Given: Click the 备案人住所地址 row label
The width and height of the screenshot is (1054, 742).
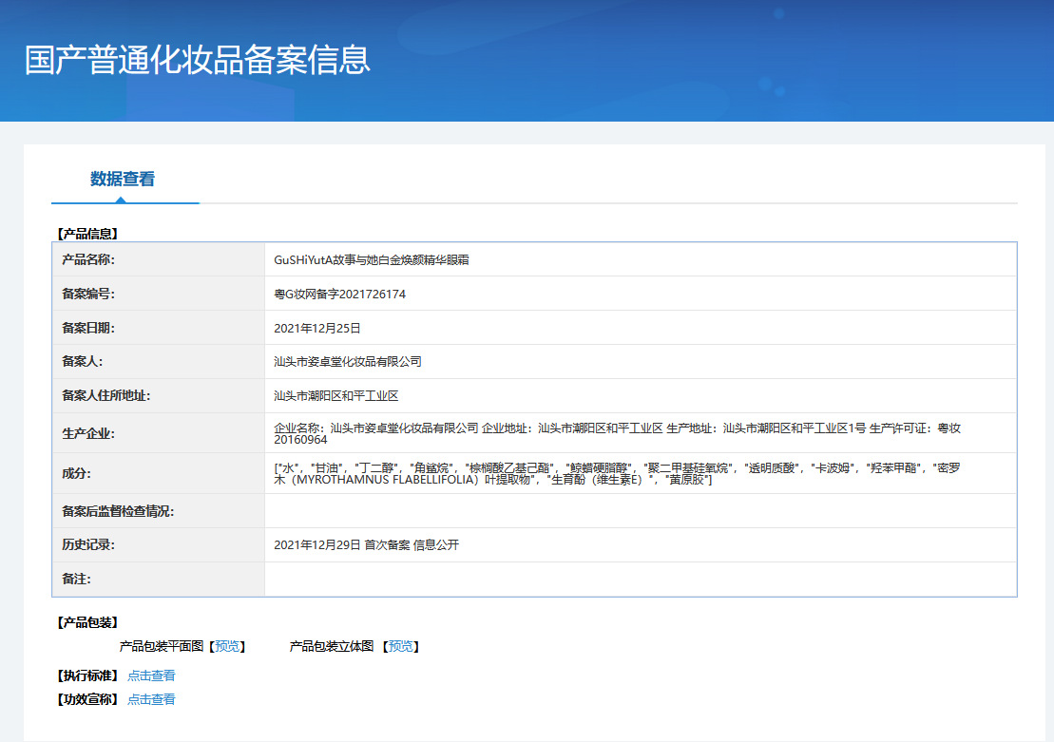Looking at the screenshot, I should (x=106, y=396).
